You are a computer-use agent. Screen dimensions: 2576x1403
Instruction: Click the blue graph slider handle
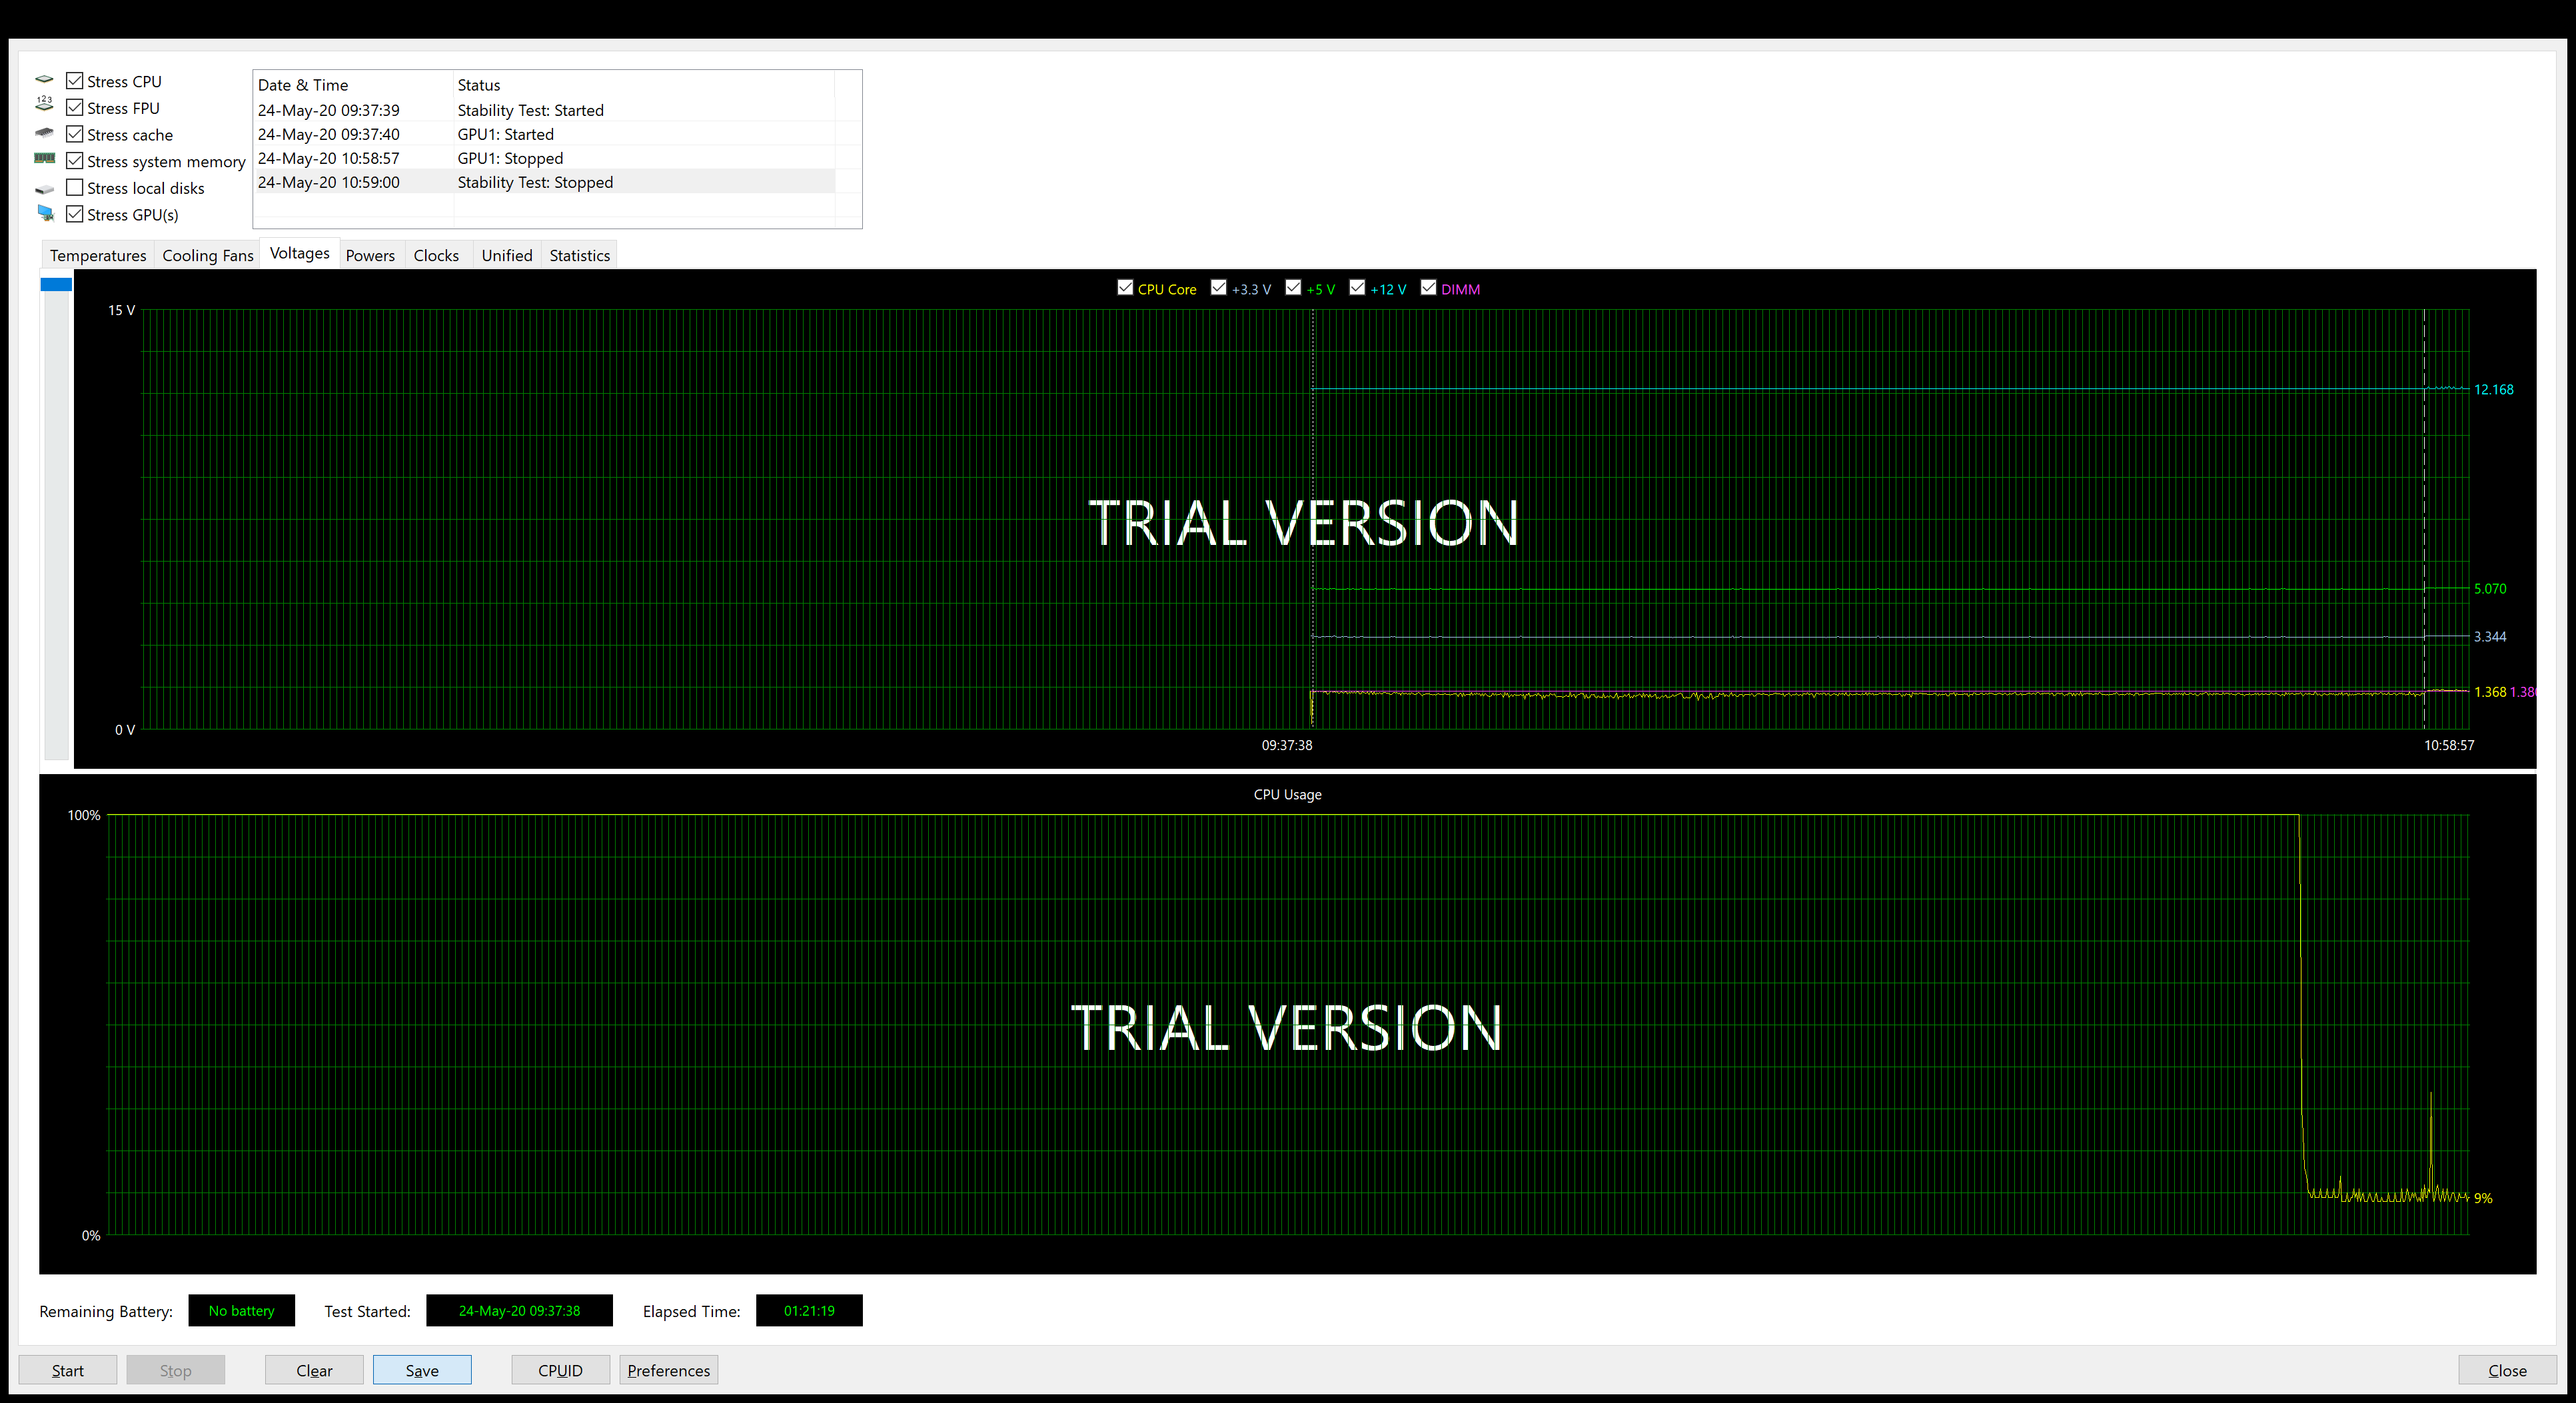56,285
